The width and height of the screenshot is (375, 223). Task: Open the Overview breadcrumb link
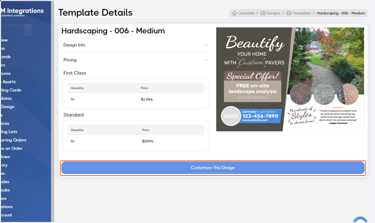246,13
